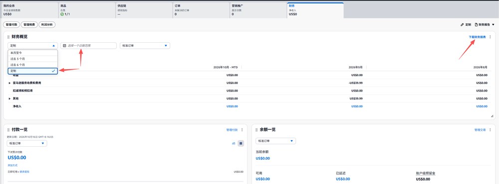This screenshot has height=184, width=499.
Task: Select 过去 3 个月 option
Action: [x=33, y=59]
